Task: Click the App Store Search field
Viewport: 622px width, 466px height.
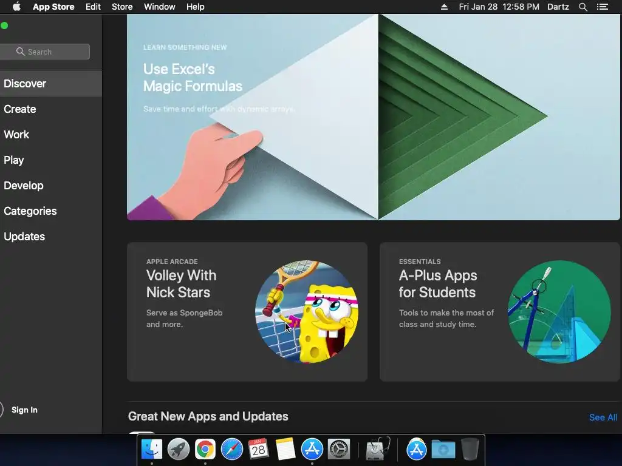Action: pyautogui.click(x=45, y=52)
